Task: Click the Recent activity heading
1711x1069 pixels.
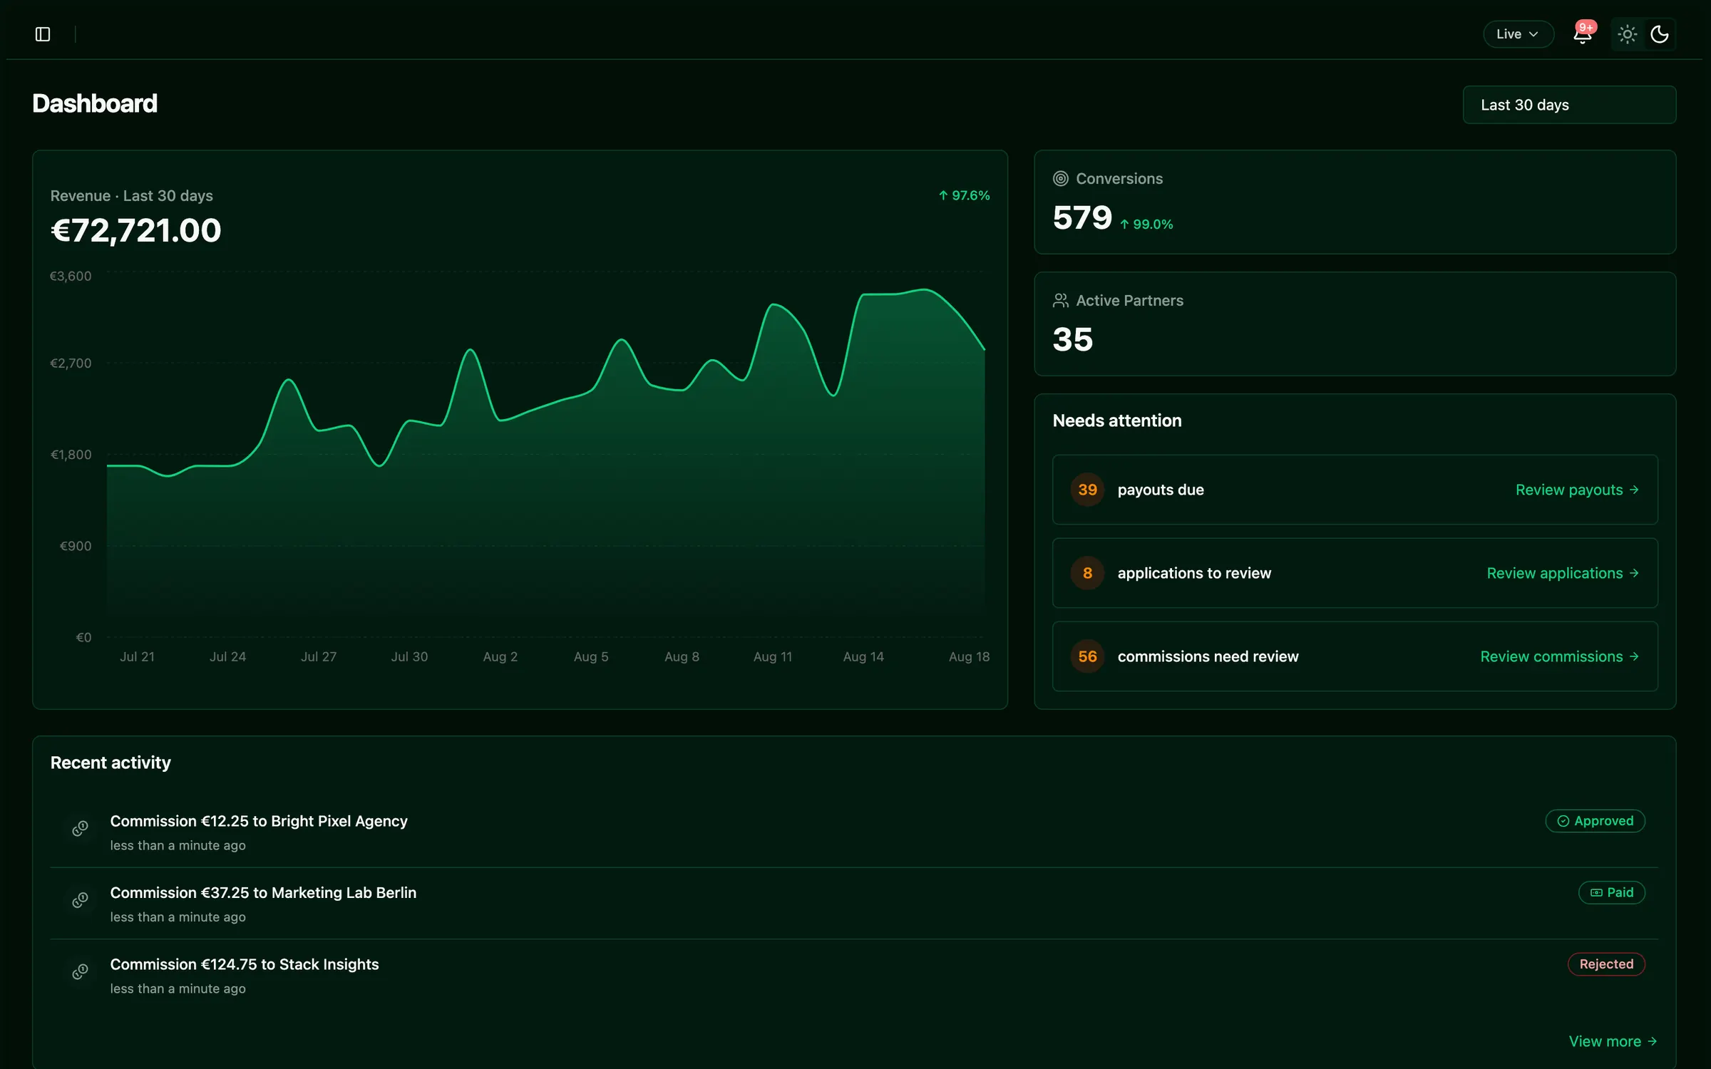Action: (x=111, y=763)
